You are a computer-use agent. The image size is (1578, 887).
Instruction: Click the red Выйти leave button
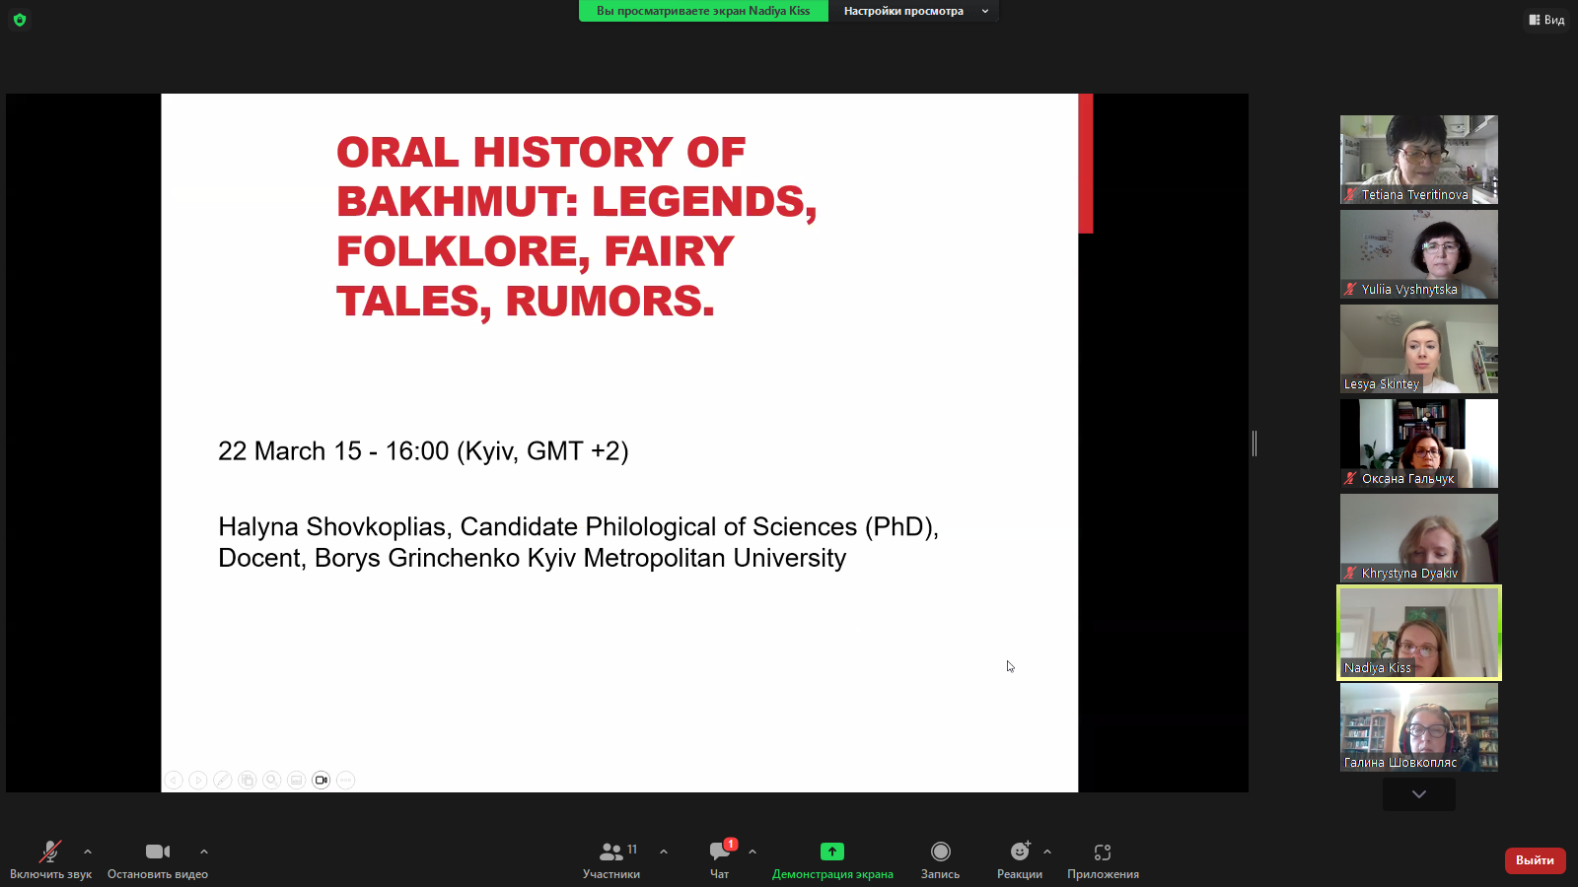click(x=1535, y=860)
